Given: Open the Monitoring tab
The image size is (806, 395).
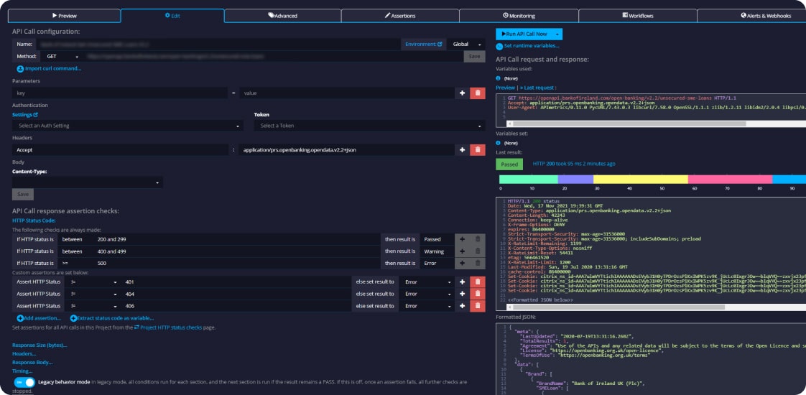Looking at the screenshot, I should click(517, 15).
